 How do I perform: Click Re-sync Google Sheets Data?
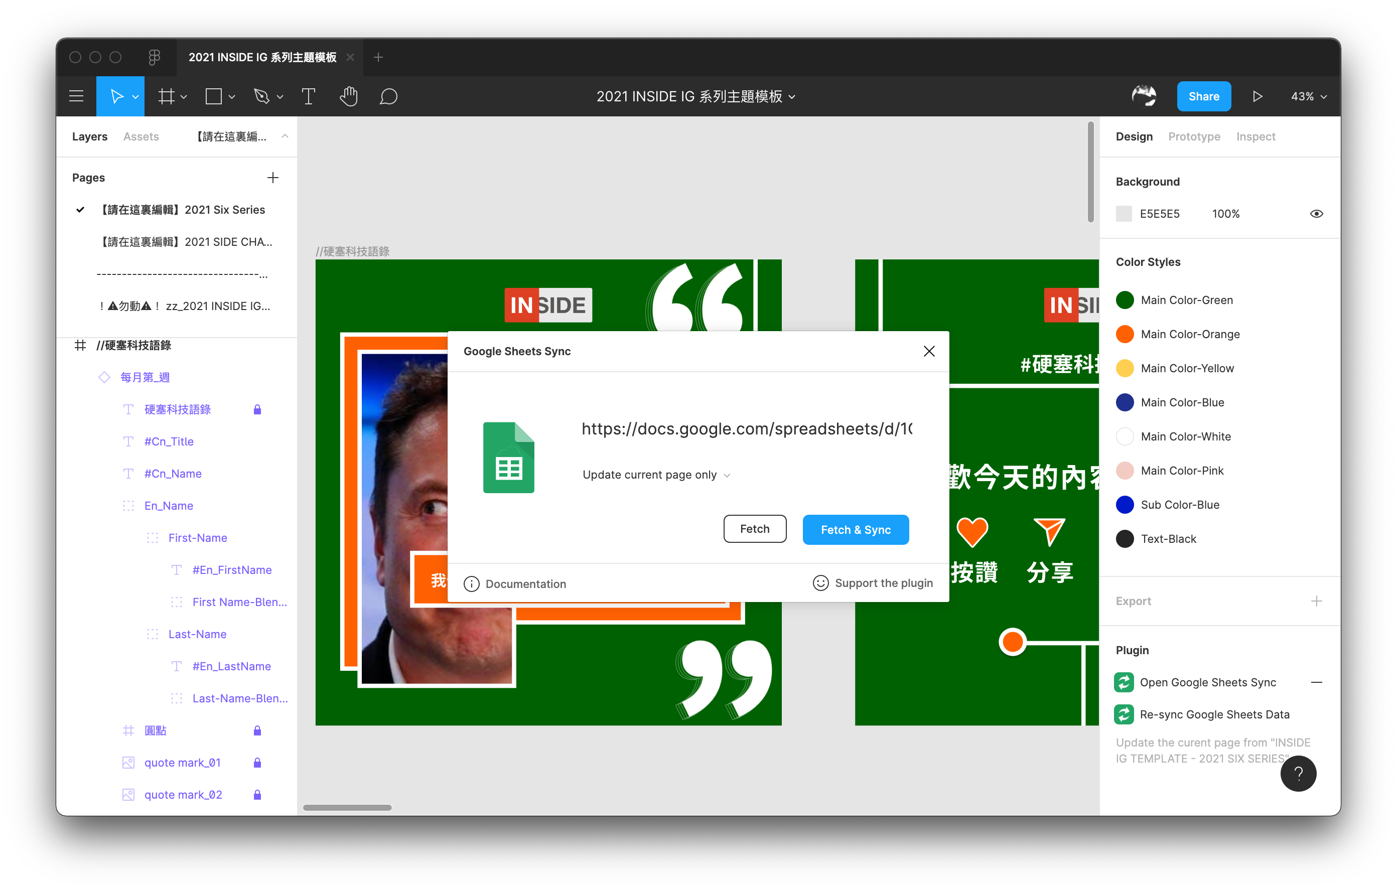tap(1214, 714)
